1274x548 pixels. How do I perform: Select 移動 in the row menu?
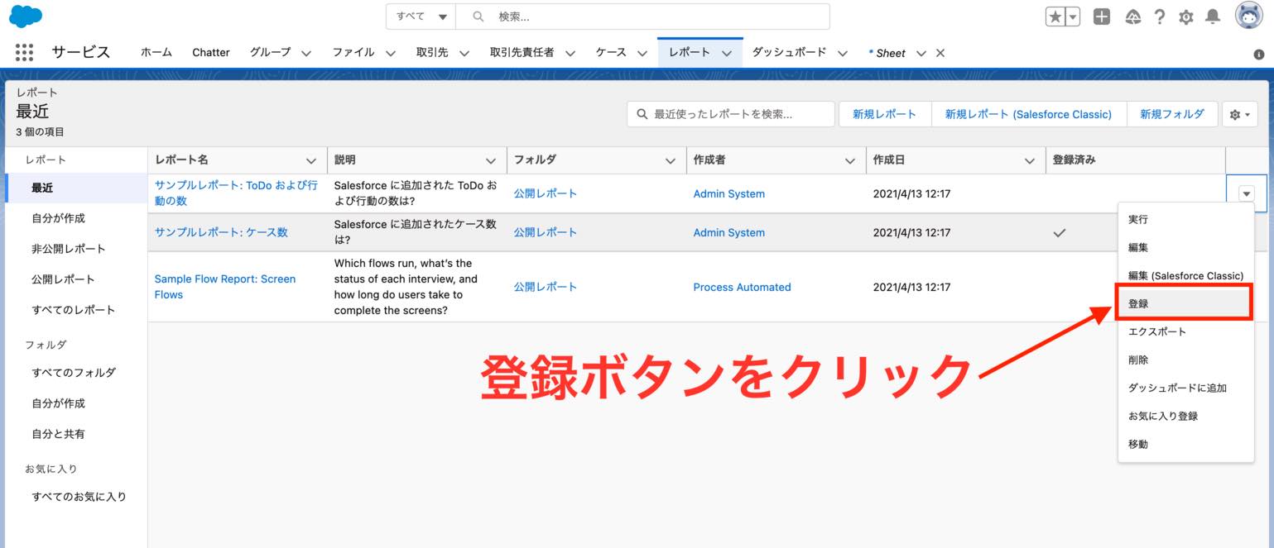click(x=1185, y=444)
